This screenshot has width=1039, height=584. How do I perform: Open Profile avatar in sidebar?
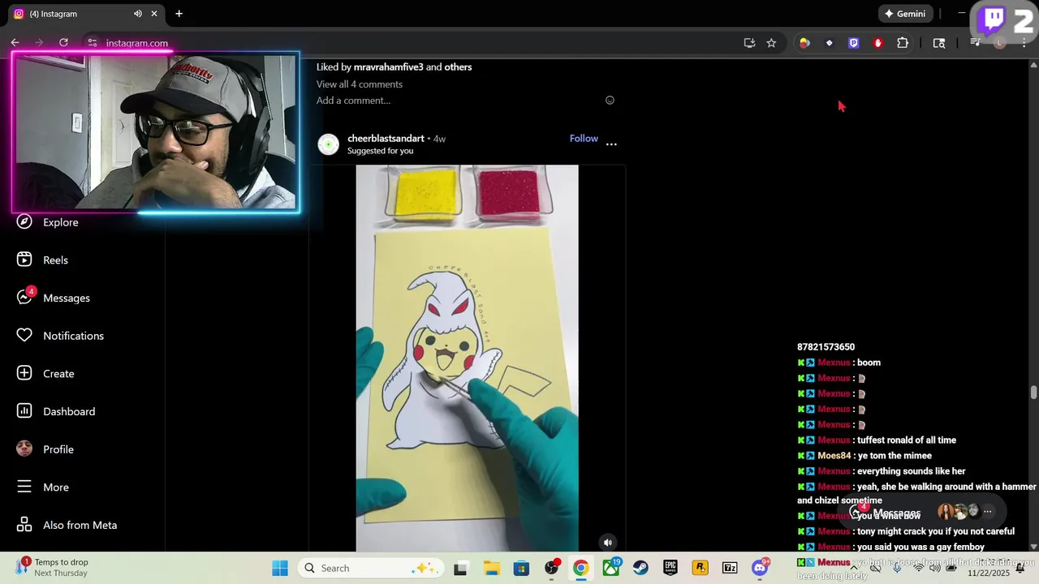click(24, 449)
